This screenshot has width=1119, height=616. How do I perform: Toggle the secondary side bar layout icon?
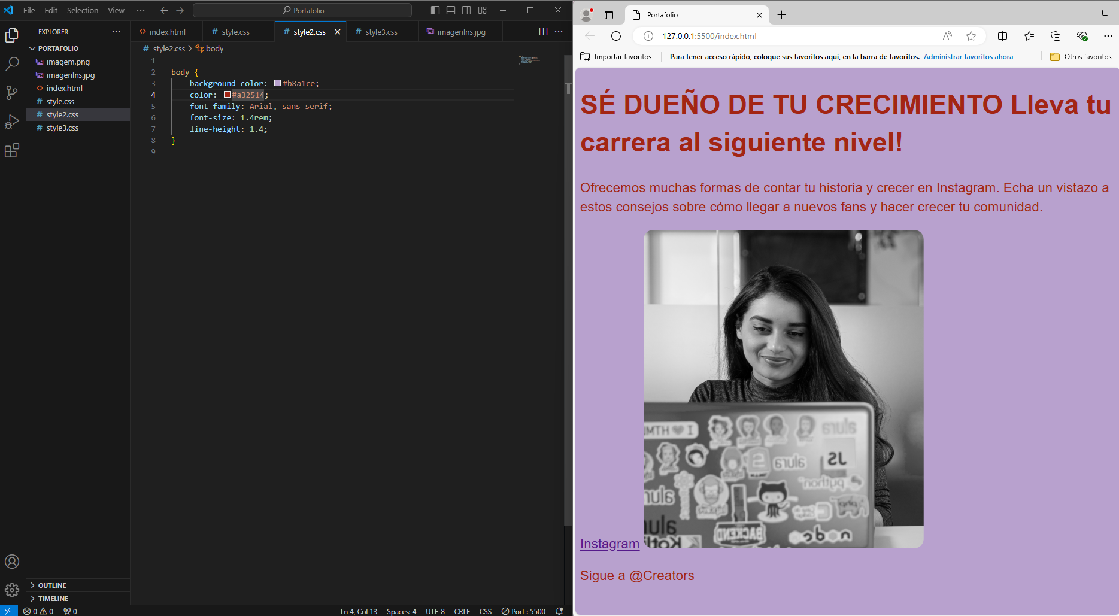(x=466, y=10)
